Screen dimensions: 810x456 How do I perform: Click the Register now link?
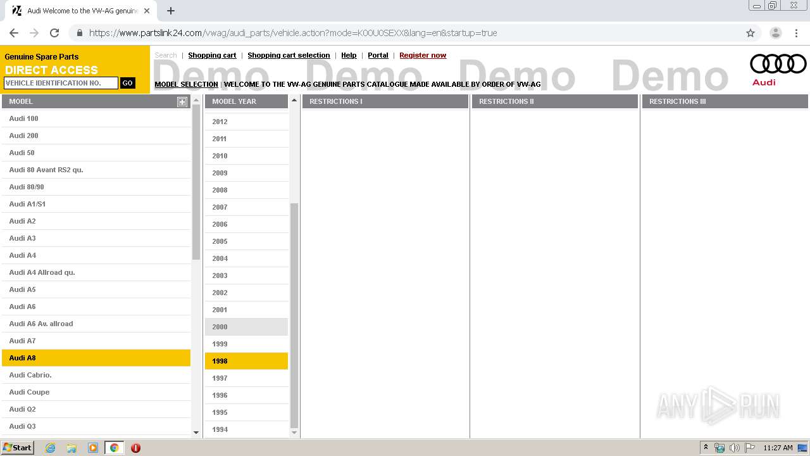click(x=423, y=55)
